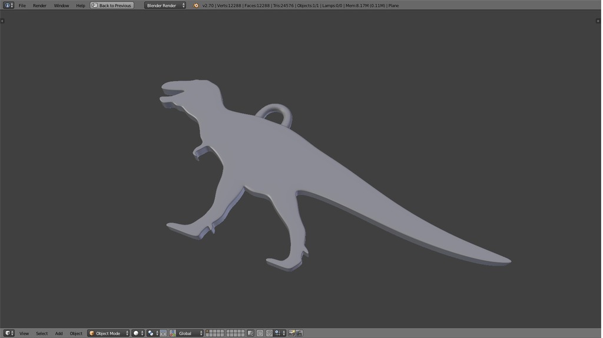This screenshot has width=603, height=338.
Task: Open the Object Mode dropdown
Action: (x=108, y=333)
